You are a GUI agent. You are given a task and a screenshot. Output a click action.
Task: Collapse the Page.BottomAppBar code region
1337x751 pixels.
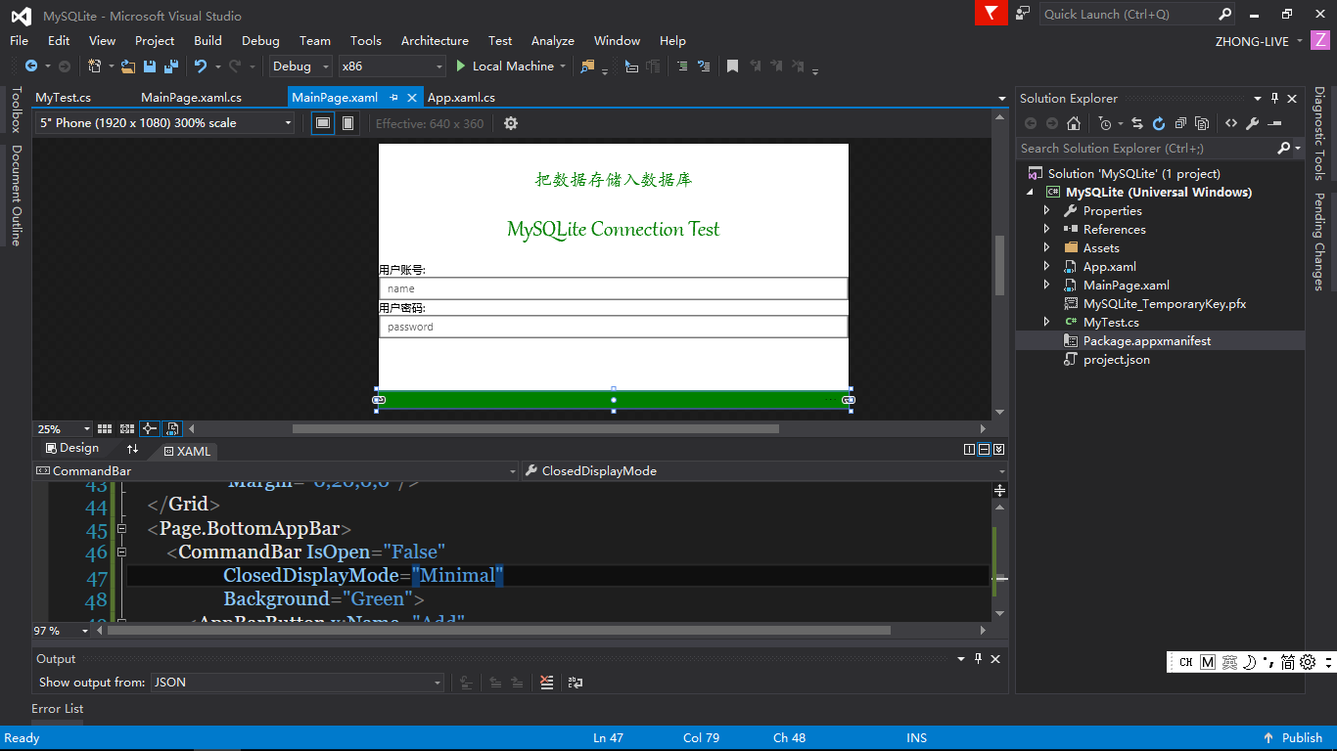(x=121, y=529)
